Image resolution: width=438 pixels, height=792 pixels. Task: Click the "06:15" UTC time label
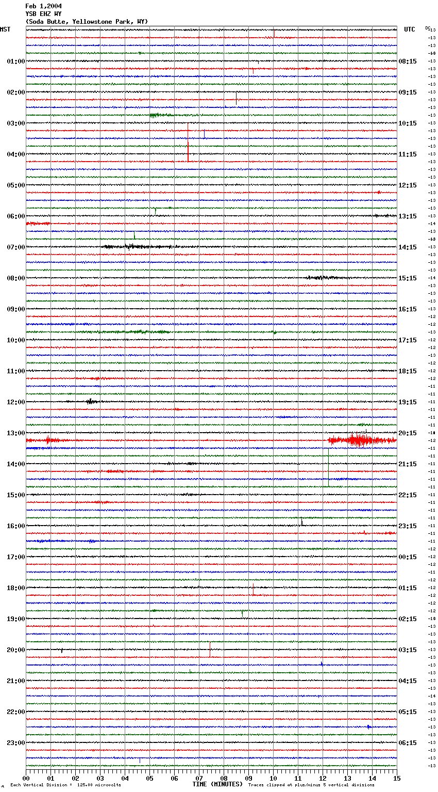pyautogui.click(x=408, y=743)
